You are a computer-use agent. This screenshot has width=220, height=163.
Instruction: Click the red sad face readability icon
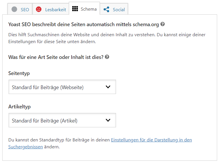click(39, 9)
